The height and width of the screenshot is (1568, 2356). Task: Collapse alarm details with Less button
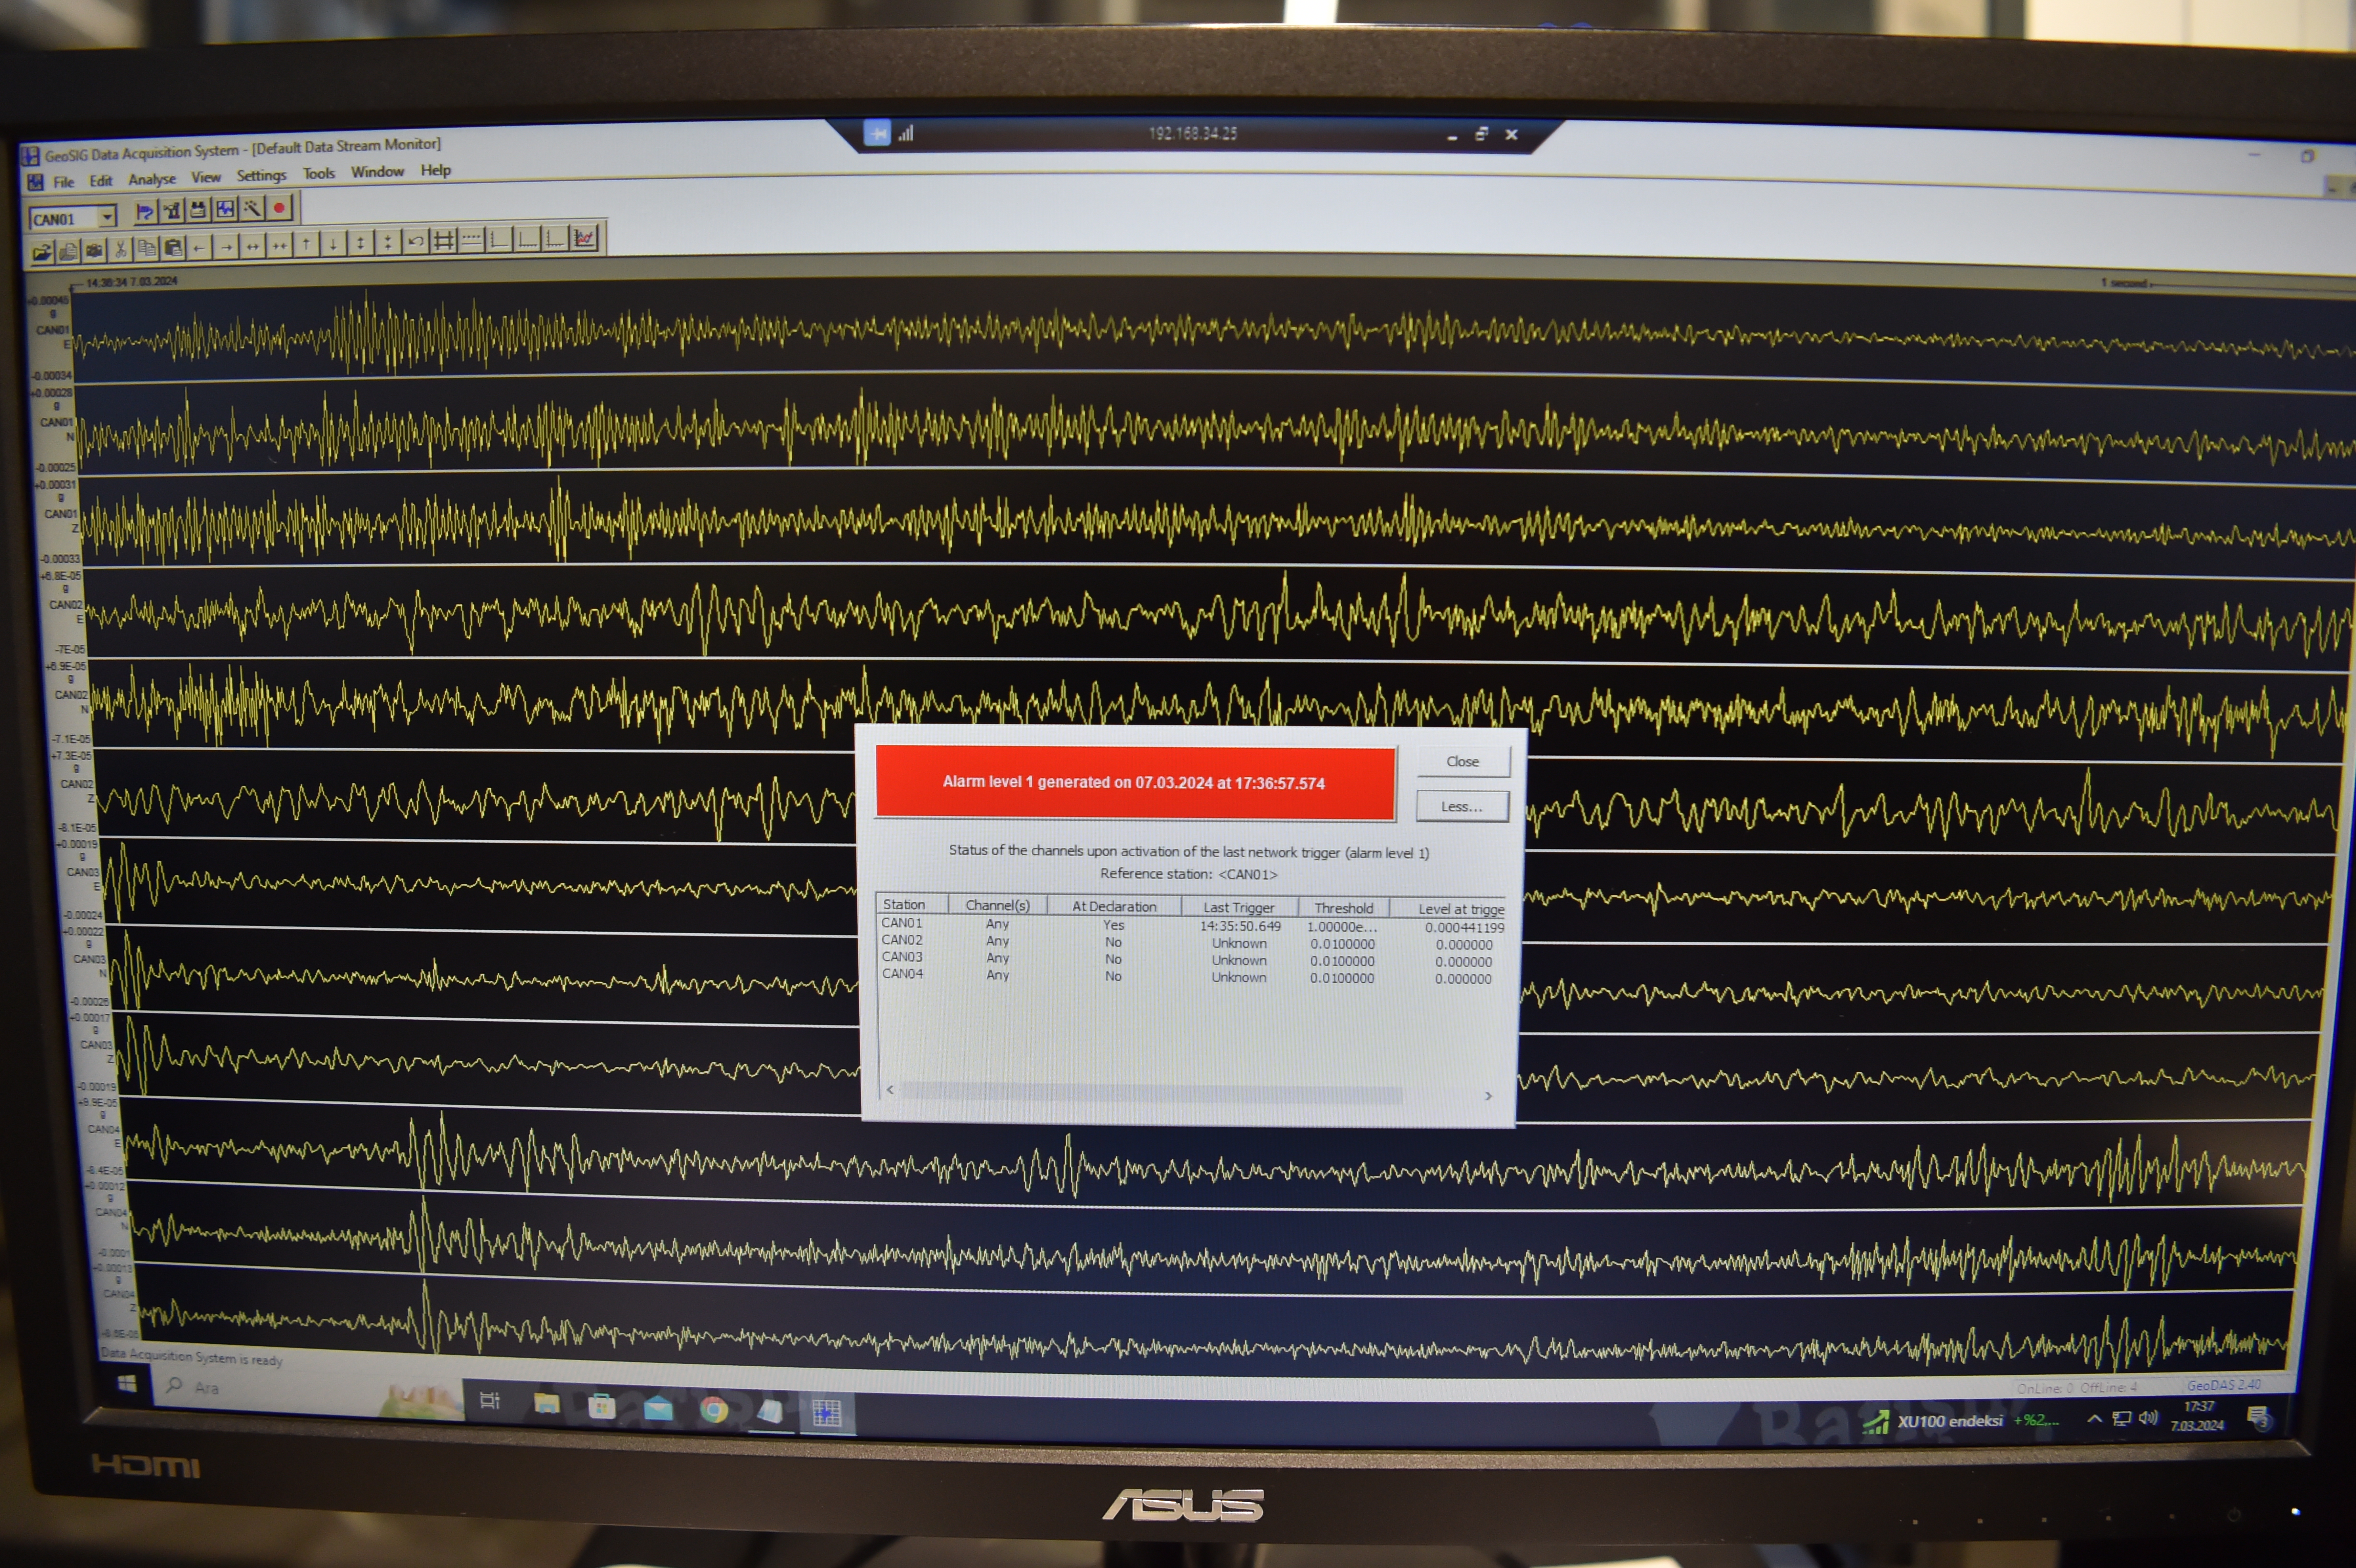(1461, 806)
